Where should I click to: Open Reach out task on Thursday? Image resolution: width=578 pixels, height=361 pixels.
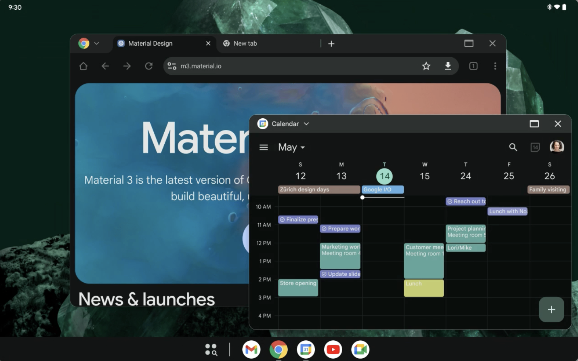point(466,201)
